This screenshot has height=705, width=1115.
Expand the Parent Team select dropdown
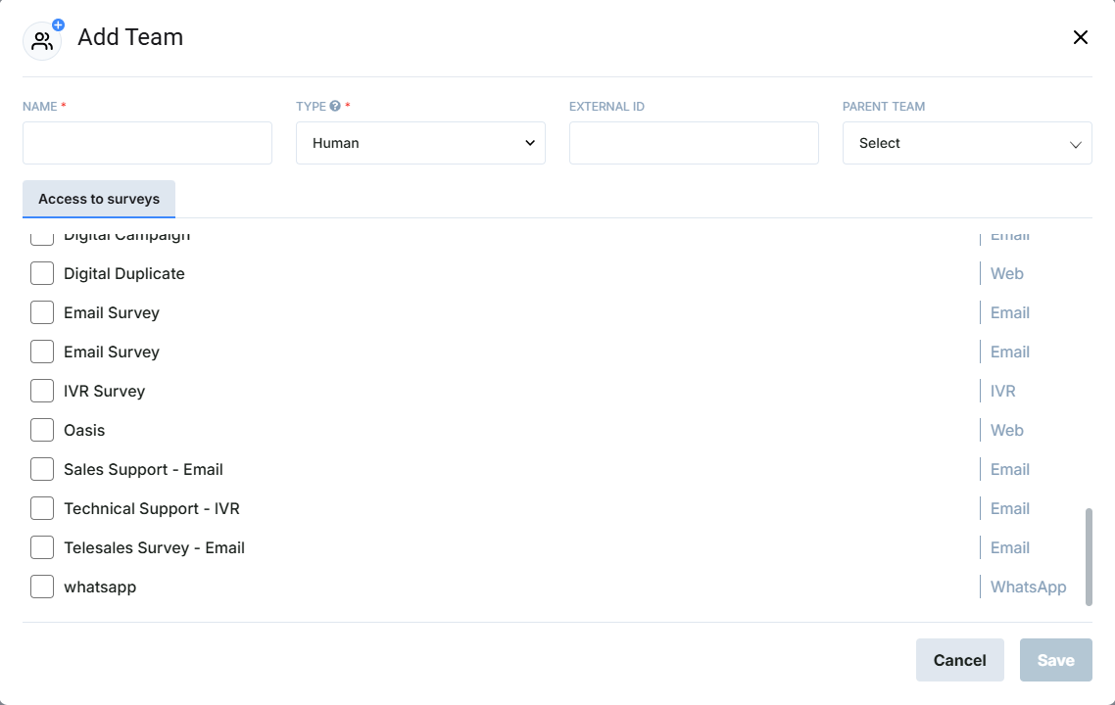click(x=966, y=143)
